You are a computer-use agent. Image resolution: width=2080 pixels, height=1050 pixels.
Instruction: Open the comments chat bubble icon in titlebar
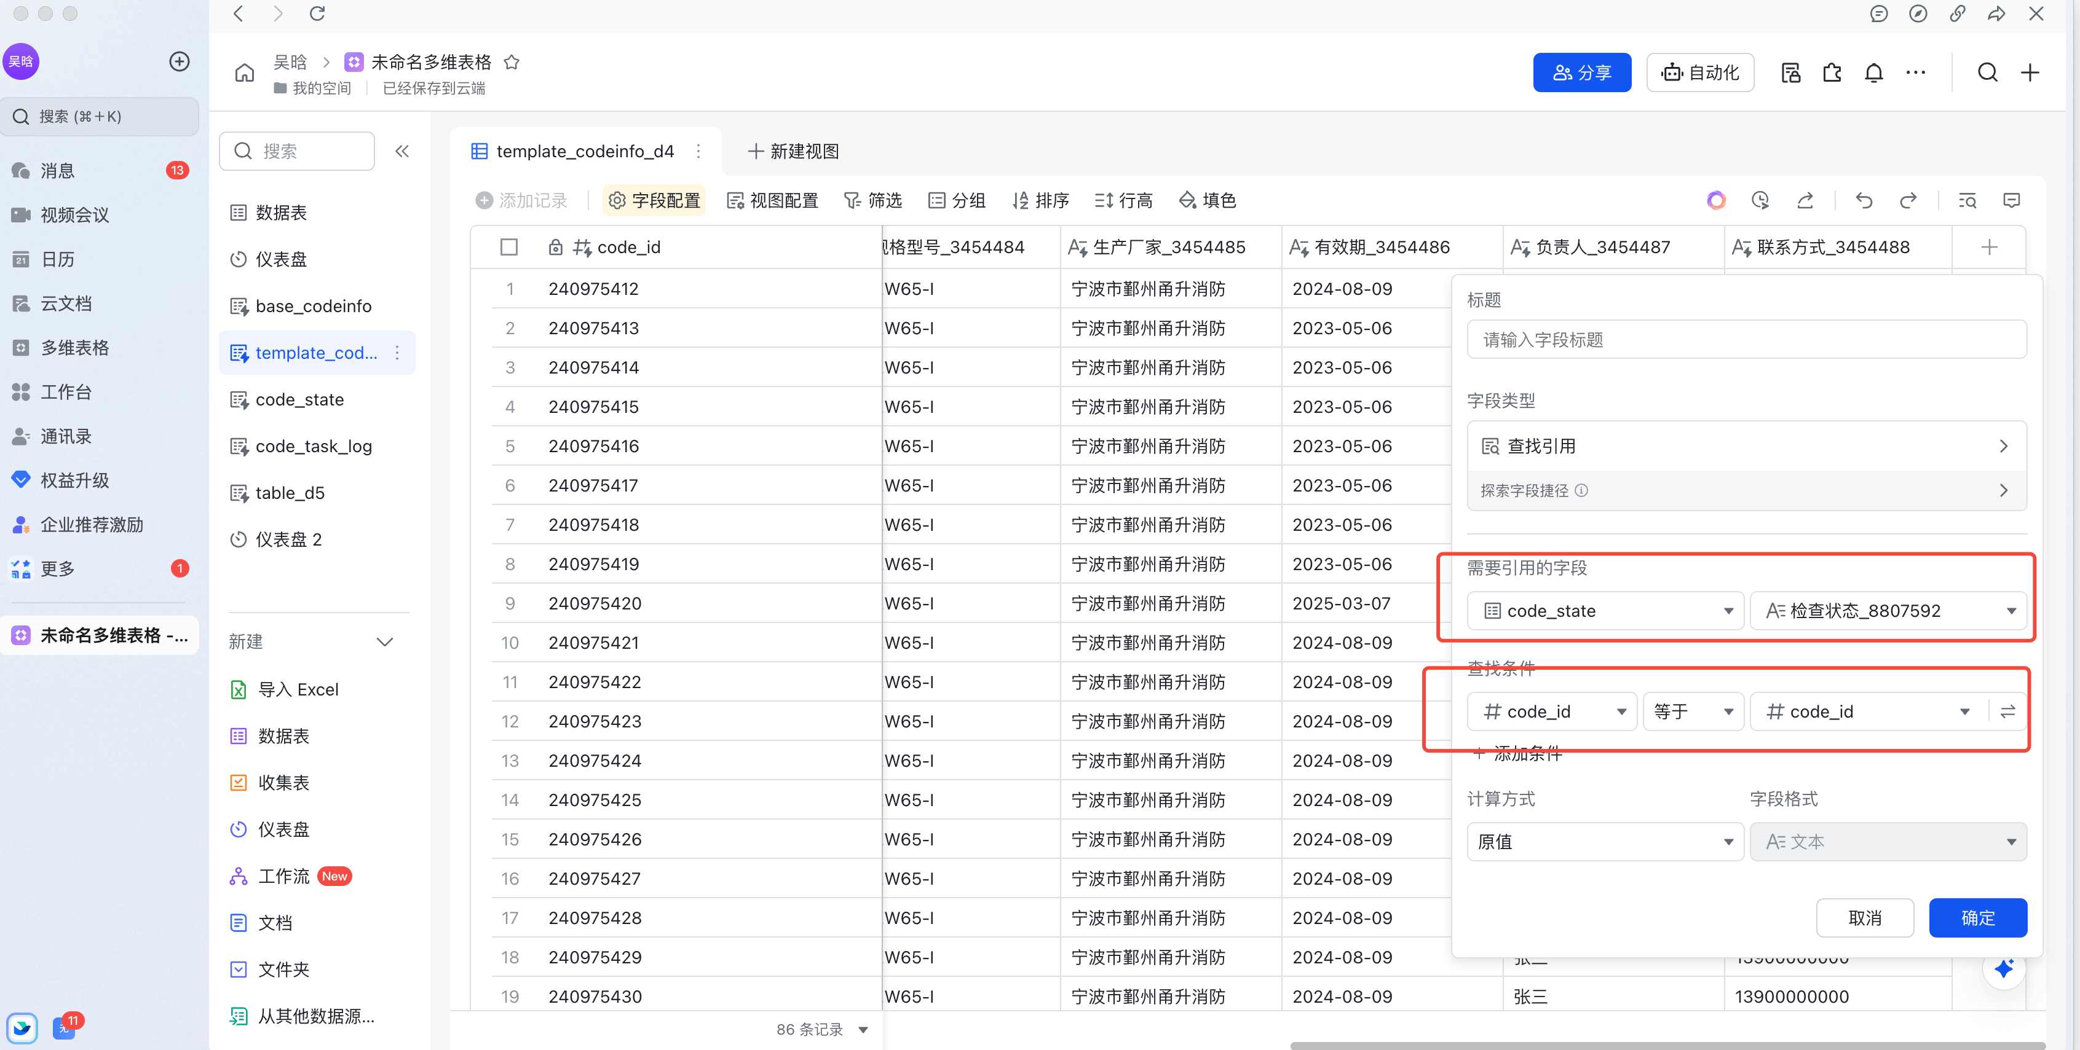[x=1879, y=14]
